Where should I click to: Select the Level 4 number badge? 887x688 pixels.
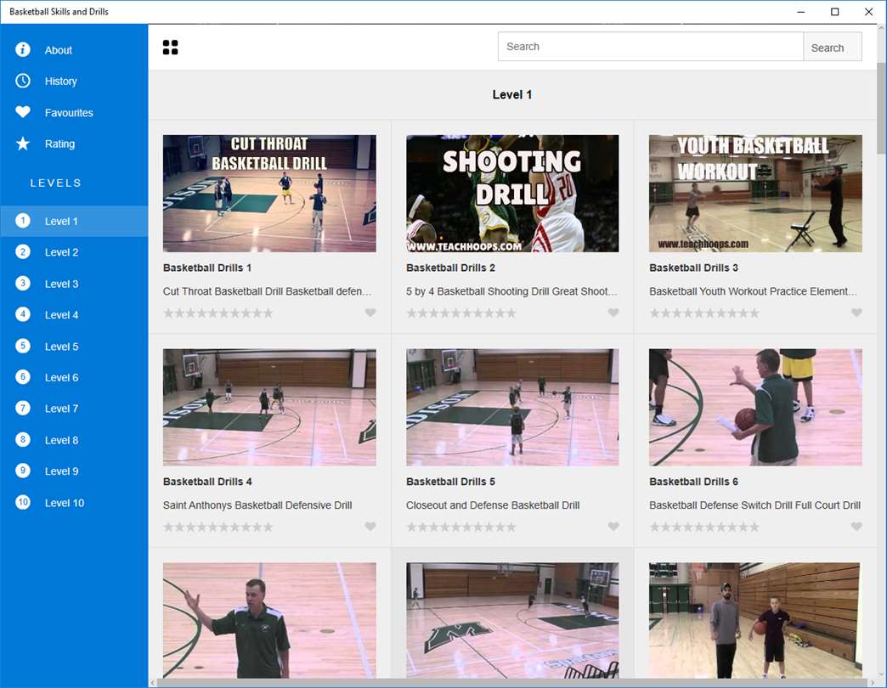(23, 314)
